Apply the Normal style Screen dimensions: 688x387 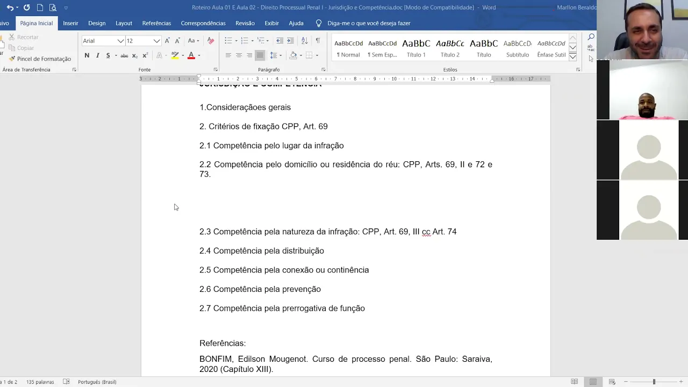point(349,48)
